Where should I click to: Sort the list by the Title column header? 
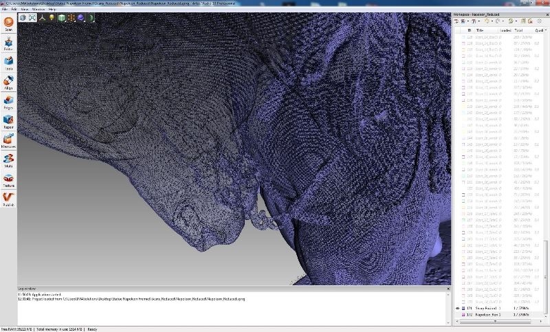point(479,30)
